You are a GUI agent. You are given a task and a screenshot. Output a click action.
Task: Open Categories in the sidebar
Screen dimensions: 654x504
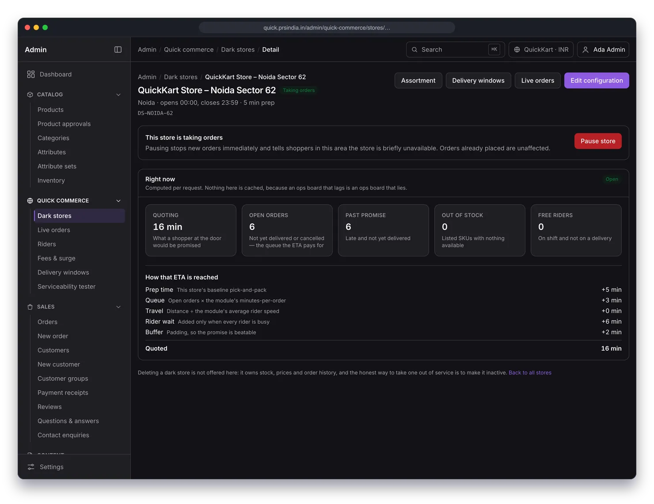tap(80, 138)
